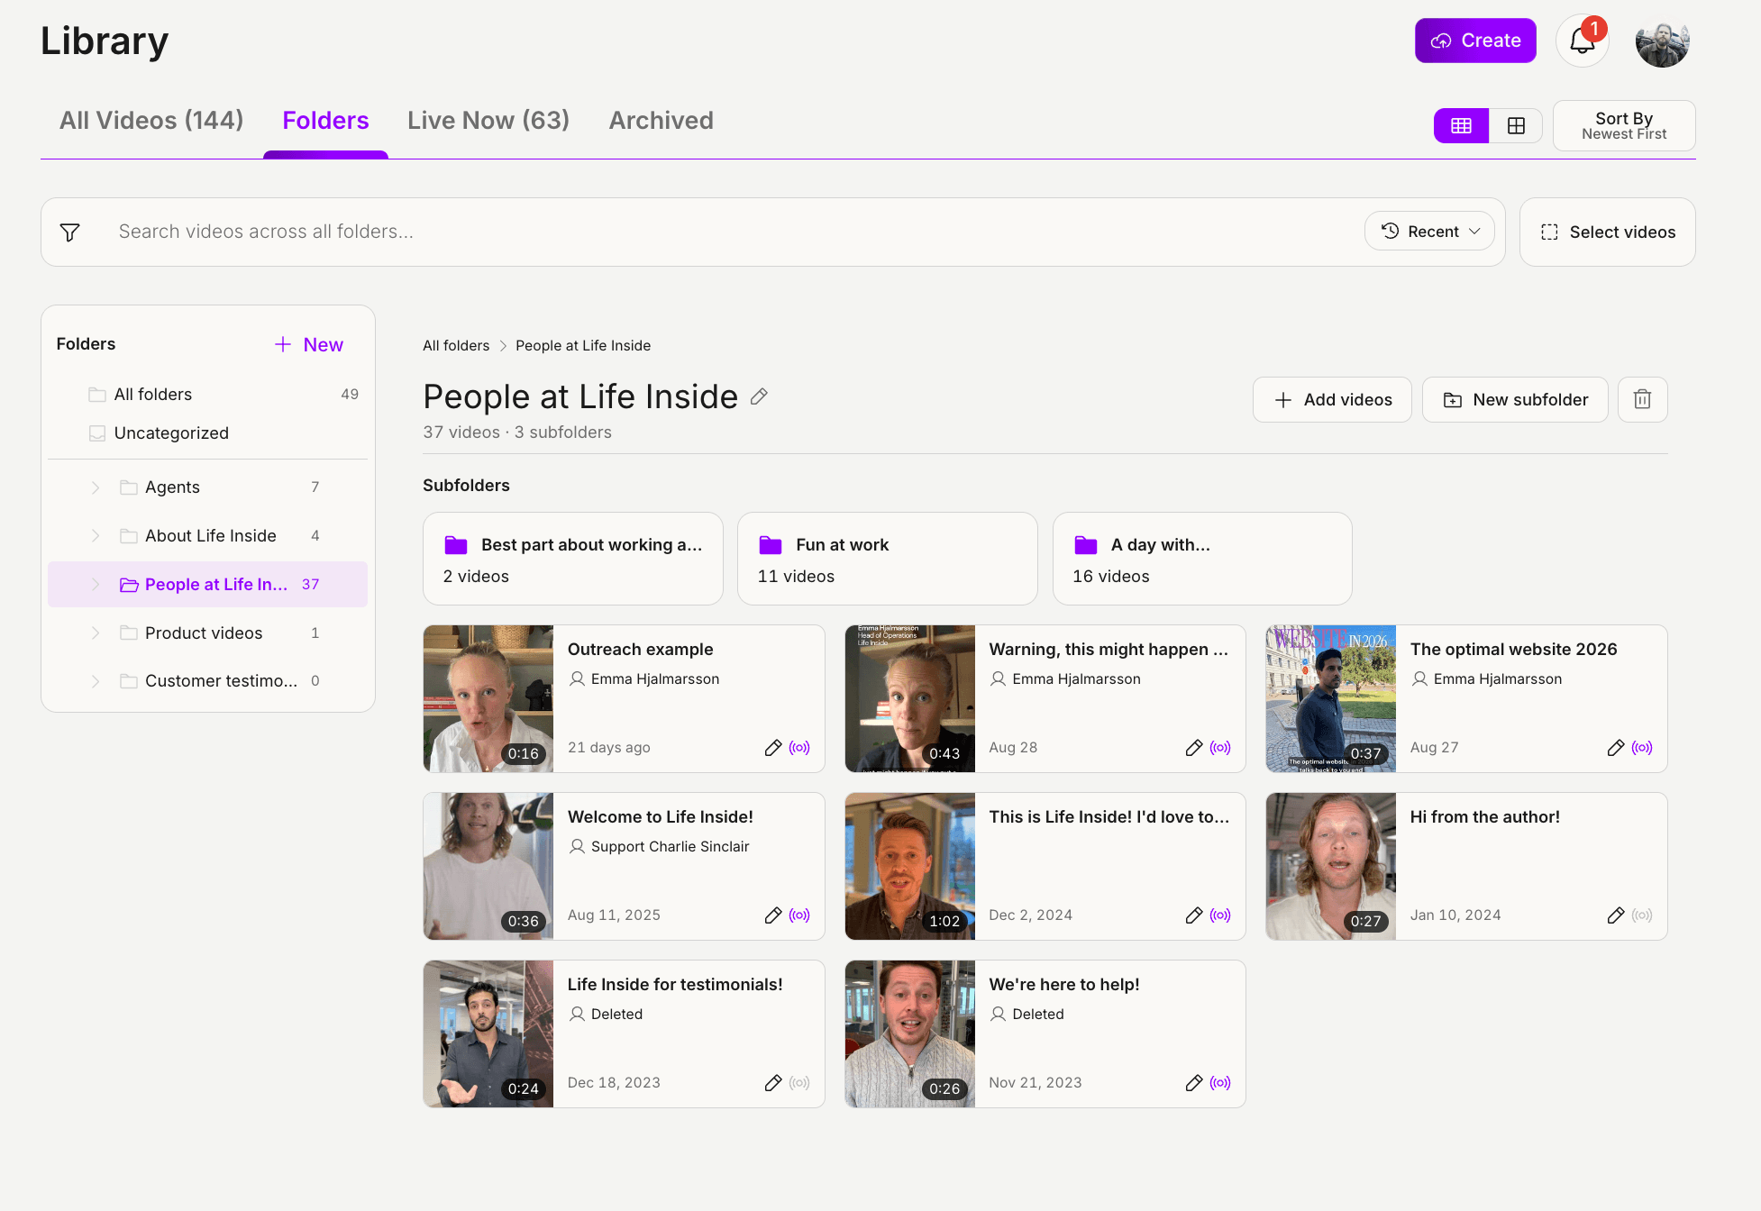Click Select videos button
The height and width of the screenshot is (1211, 1761).
coord(1607,232)
